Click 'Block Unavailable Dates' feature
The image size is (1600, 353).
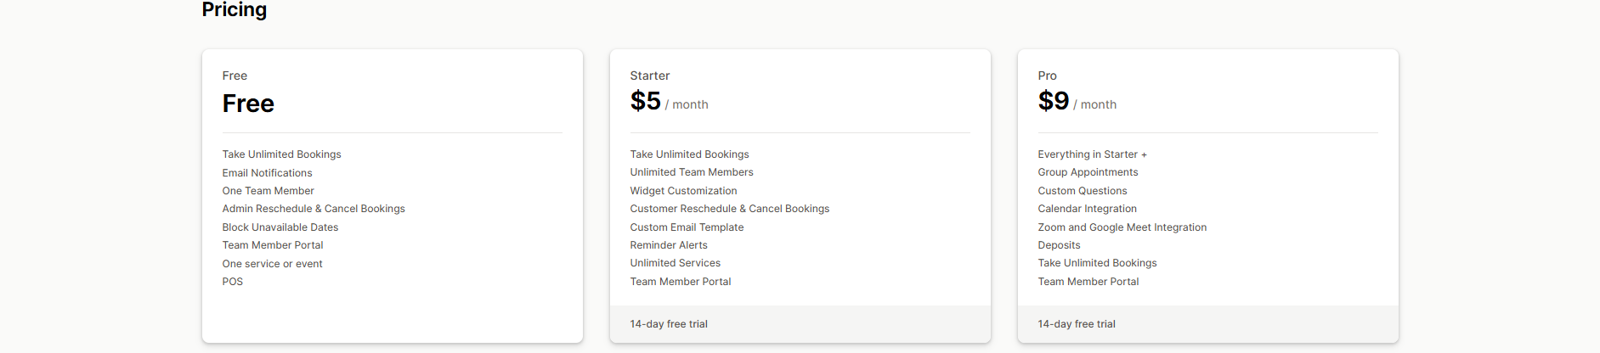coord(280,227)
